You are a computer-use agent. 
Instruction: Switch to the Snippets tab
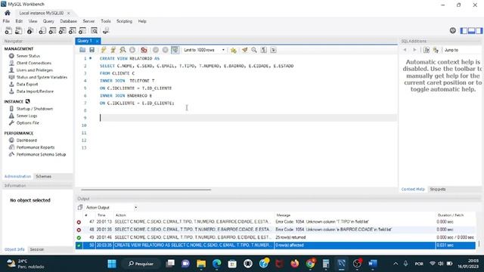tap(438, 189)
